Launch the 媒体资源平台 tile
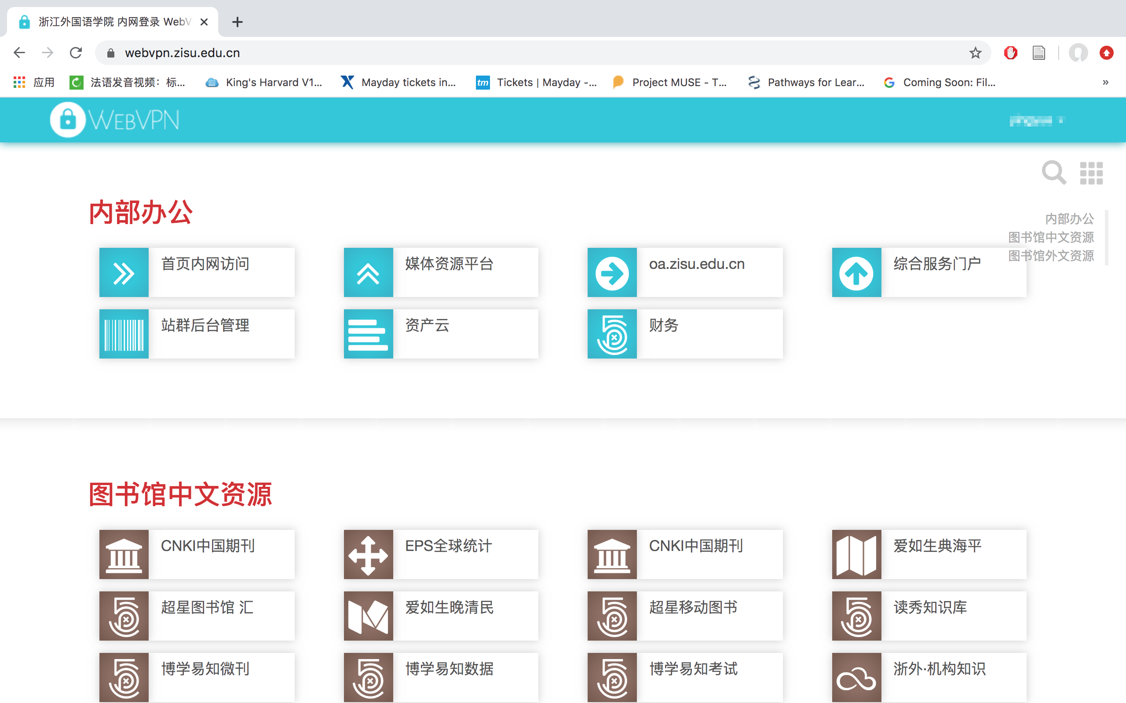Screen dimensions: 1126x703 (x=441, y=272)
